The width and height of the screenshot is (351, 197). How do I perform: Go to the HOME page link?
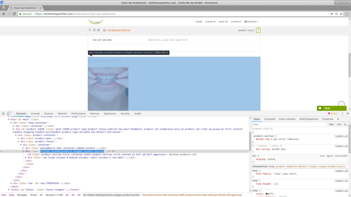click(199, 22)
